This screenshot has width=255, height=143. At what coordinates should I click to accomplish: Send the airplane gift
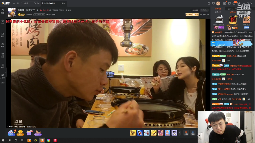pyautogui.click(x=133, y=133)
